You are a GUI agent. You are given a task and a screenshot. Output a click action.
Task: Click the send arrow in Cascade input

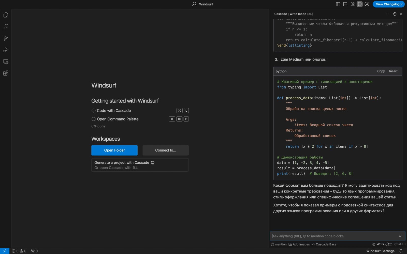coord(400,236)
